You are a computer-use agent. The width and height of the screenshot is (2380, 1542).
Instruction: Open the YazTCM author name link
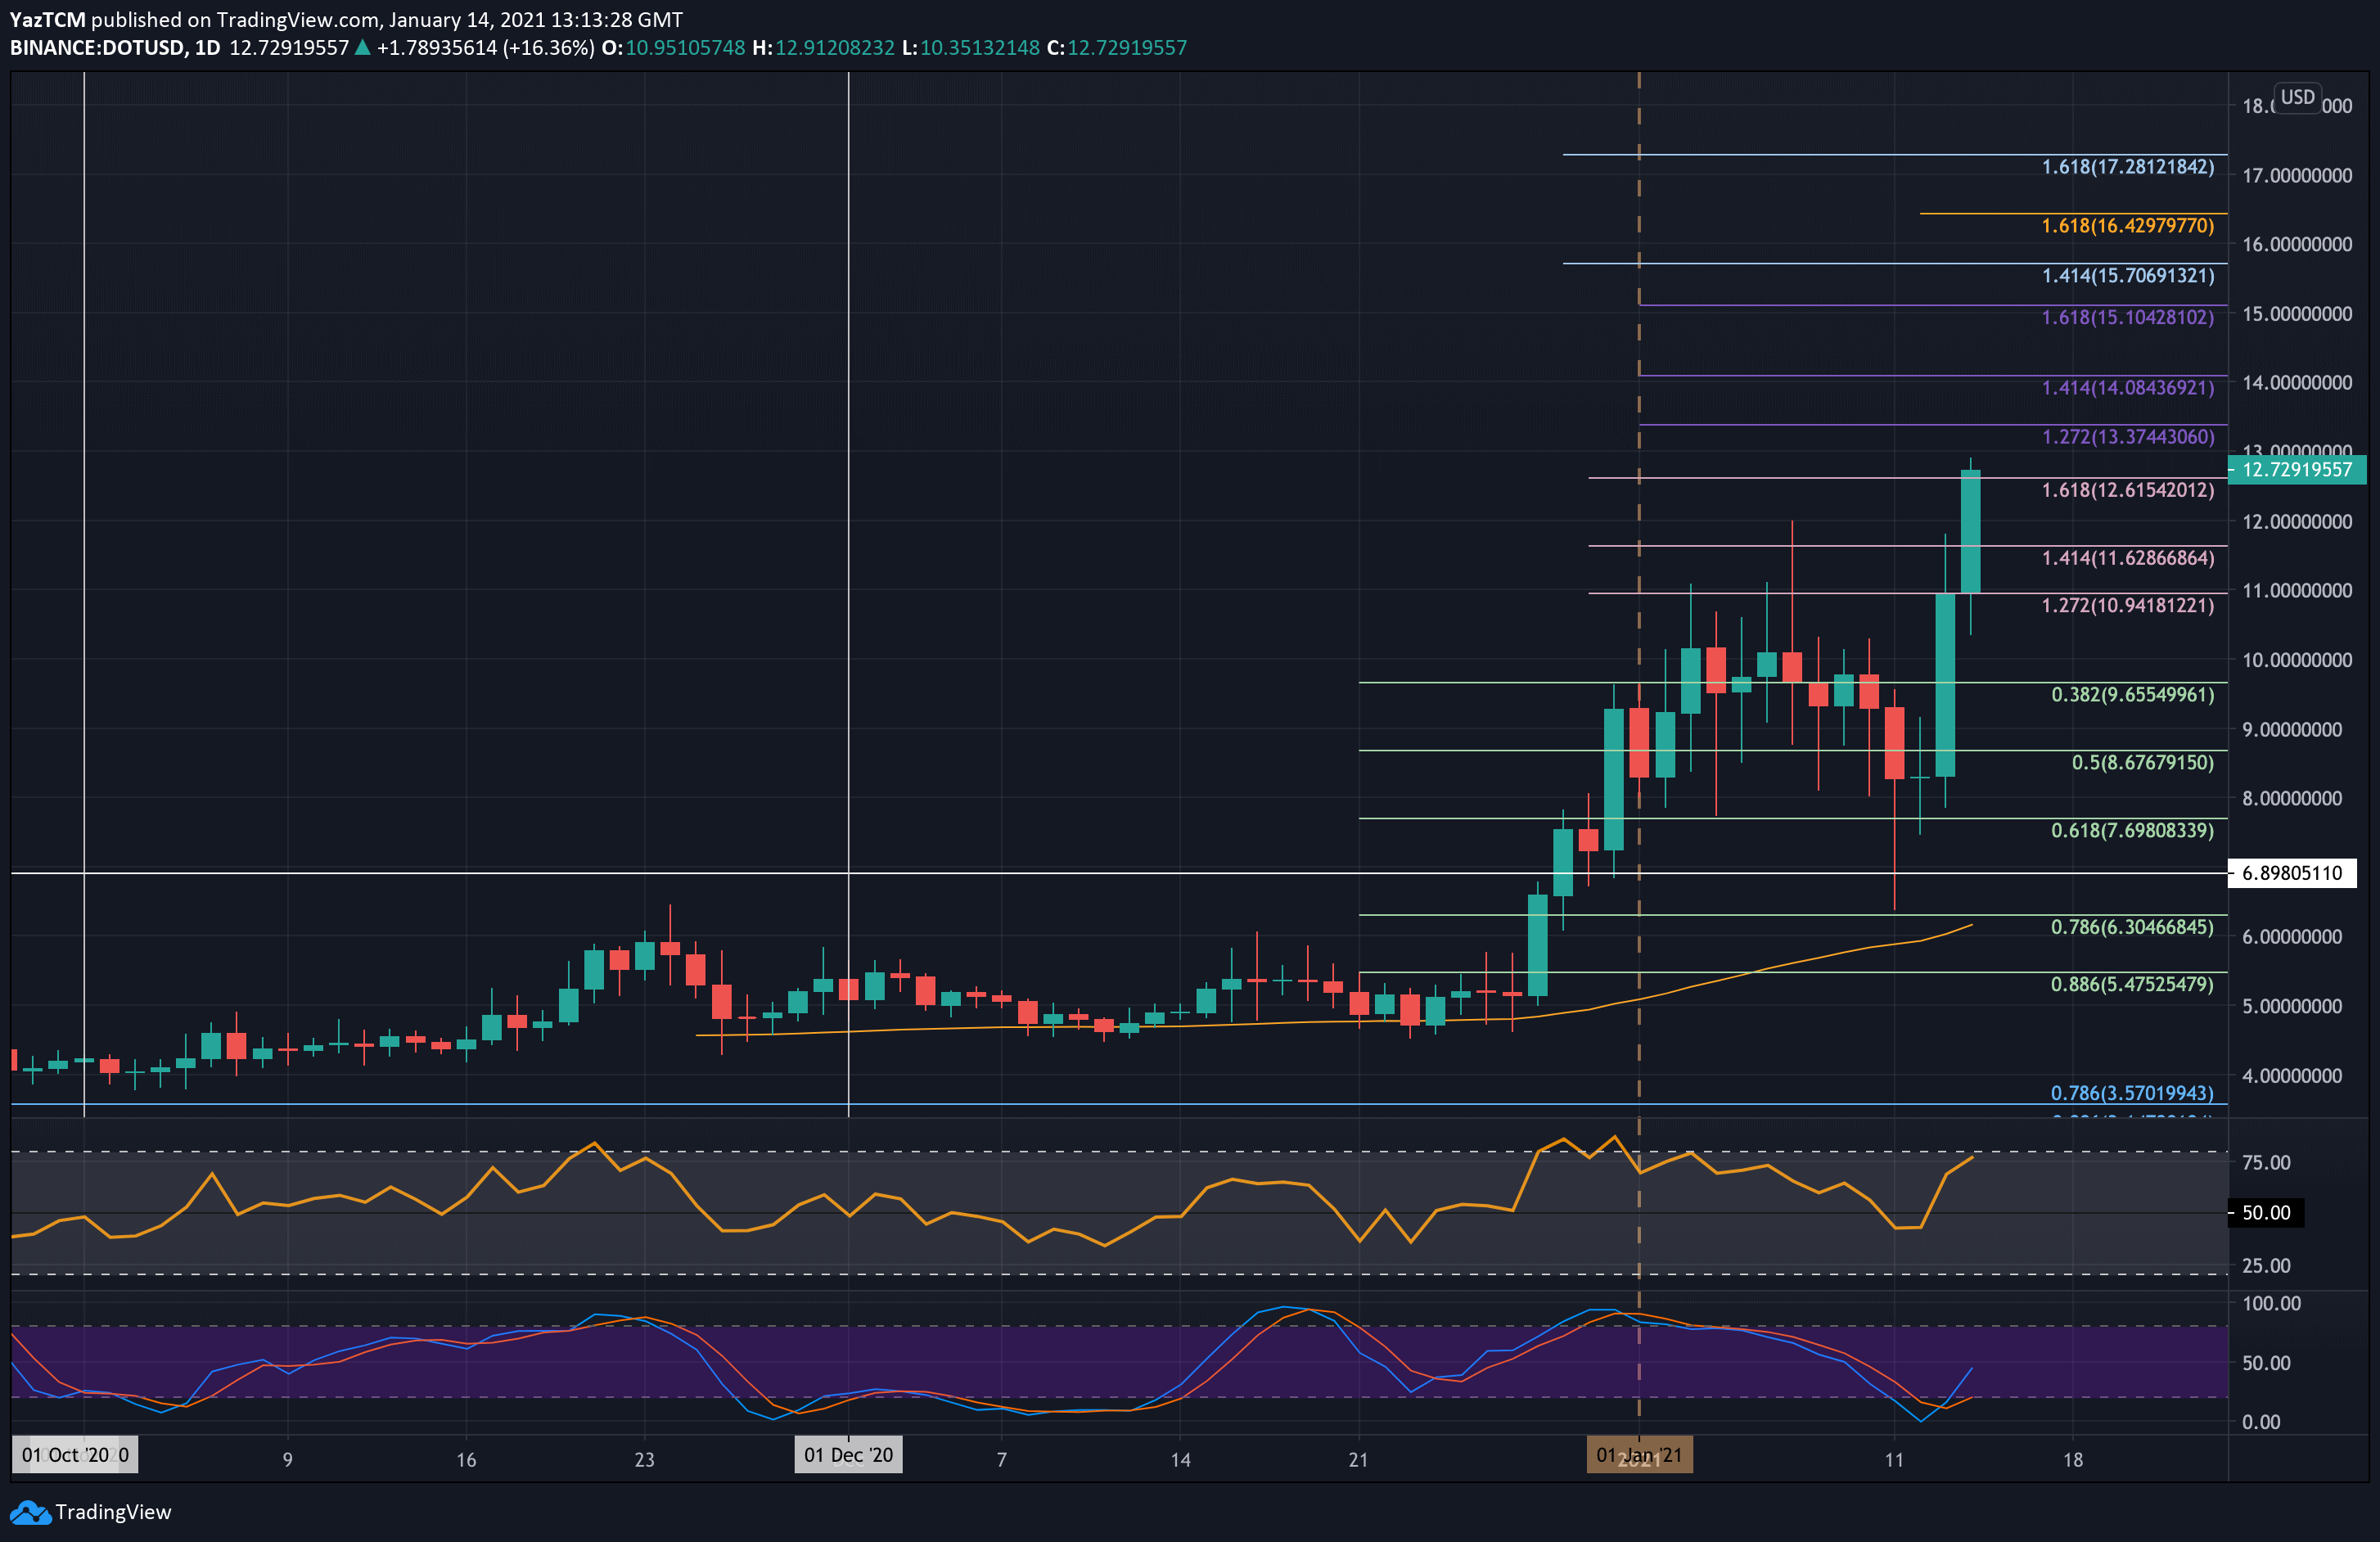click(x=48, y=20)
